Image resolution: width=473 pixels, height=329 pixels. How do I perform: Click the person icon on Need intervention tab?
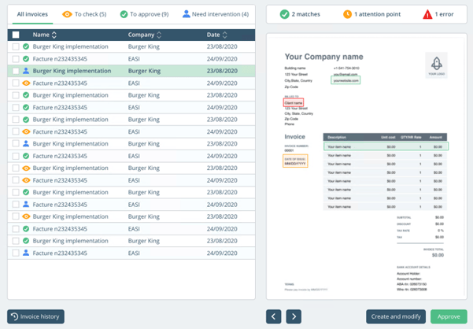[x=187, y=14]
